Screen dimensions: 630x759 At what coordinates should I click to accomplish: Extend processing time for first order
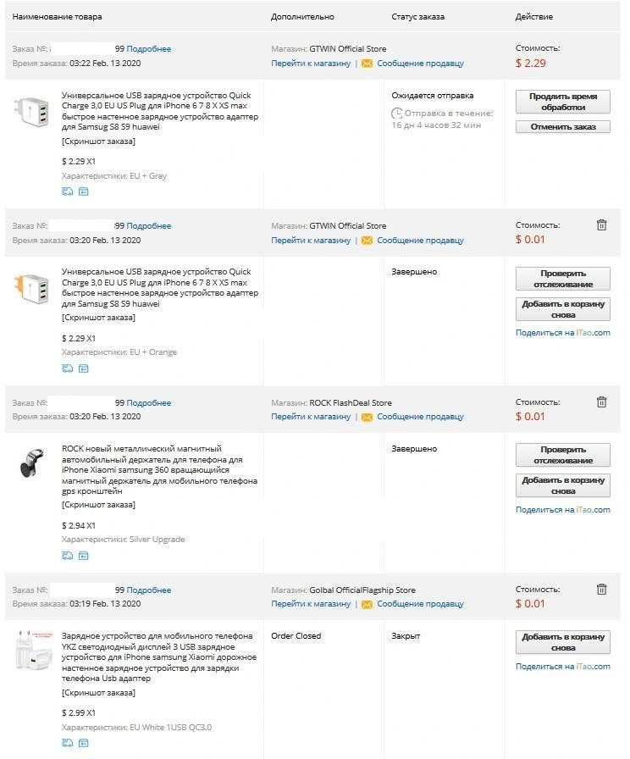563,102
